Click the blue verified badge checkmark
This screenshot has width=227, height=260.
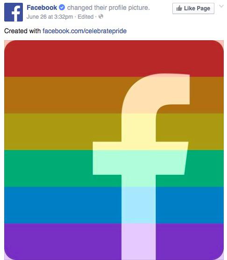pyautogui.click(x=62, y=7)
